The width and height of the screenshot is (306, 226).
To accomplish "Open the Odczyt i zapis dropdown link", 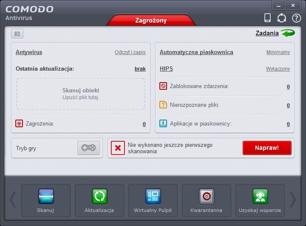I will pos(130,52).
